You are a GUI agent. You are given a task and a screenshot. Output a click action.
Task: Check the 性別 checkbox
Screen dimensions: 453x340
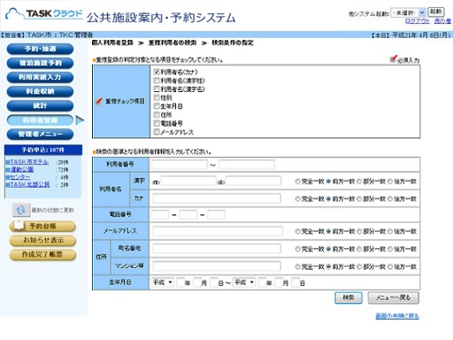coord(157,97)
